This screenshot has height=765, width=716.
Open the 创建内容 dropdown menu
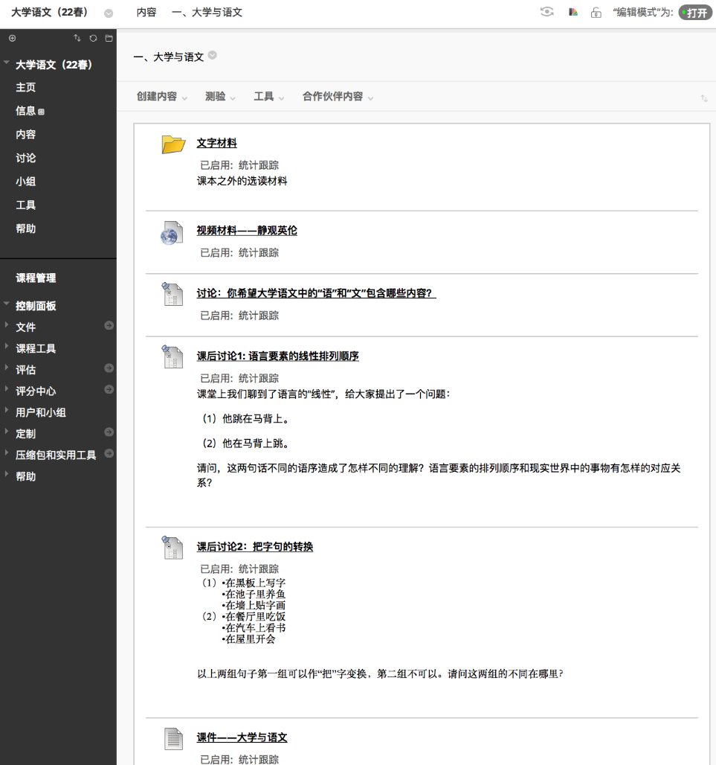pyautogui.click(x=161, y=97)
